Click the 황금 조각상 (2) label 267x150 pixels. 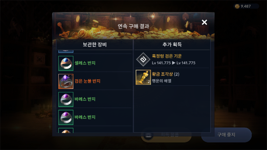pos(166,74)
